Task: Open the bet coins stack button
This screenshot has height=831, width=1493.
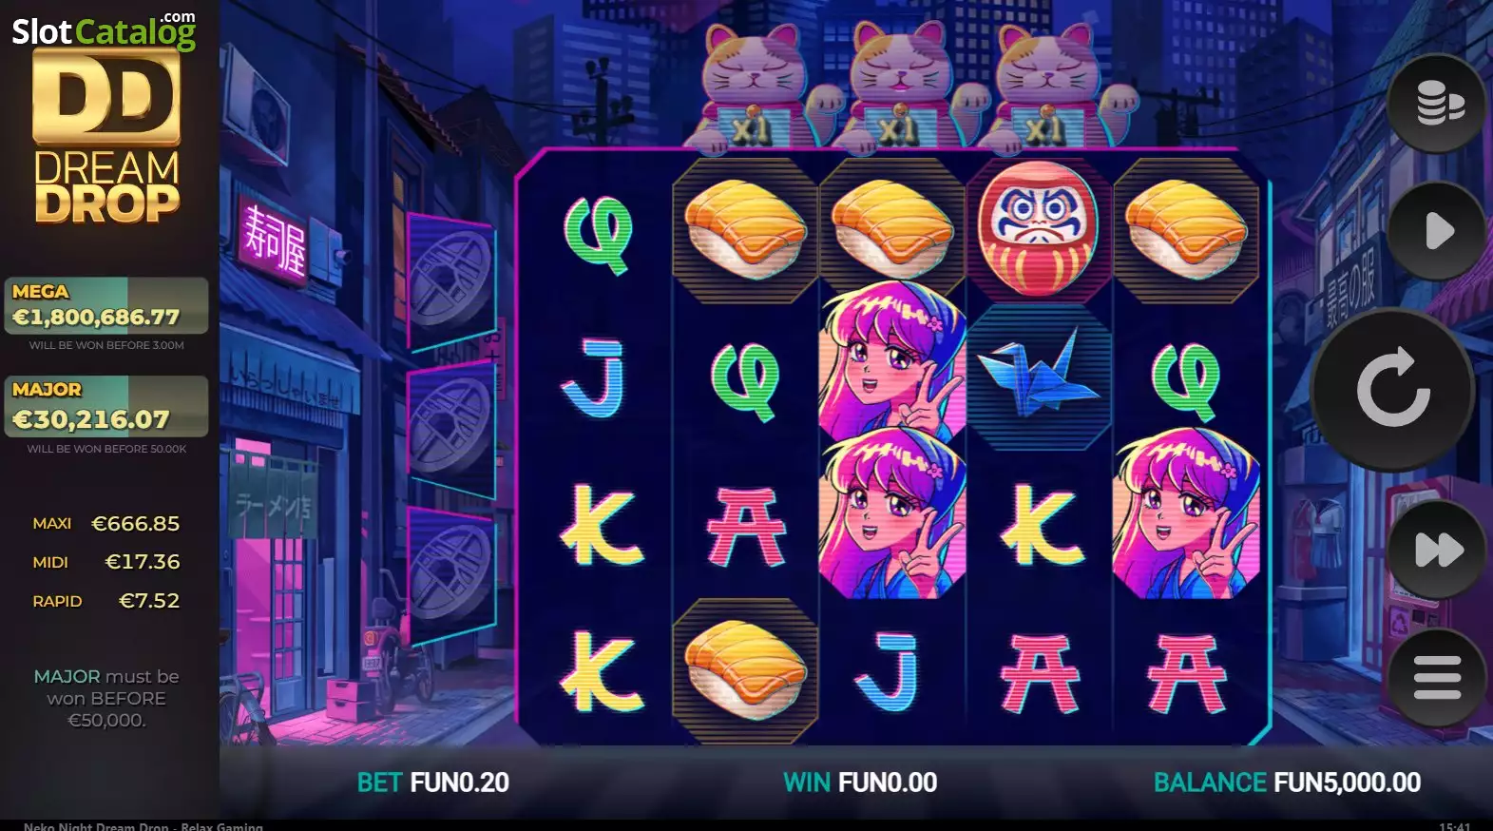Action: (1438, 103)
